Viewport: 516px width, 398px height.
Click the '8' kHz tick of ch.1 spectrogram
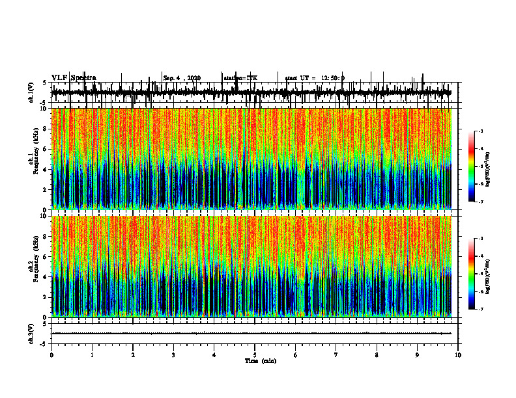46,129
